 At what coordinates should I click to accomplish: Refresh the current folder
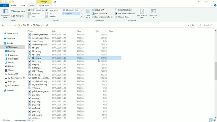[x=193, y=25]
